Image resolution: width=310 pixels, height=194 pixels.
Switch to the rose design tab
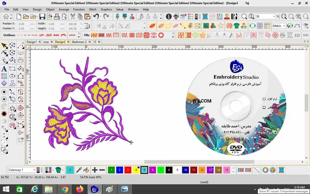point(46,42)
